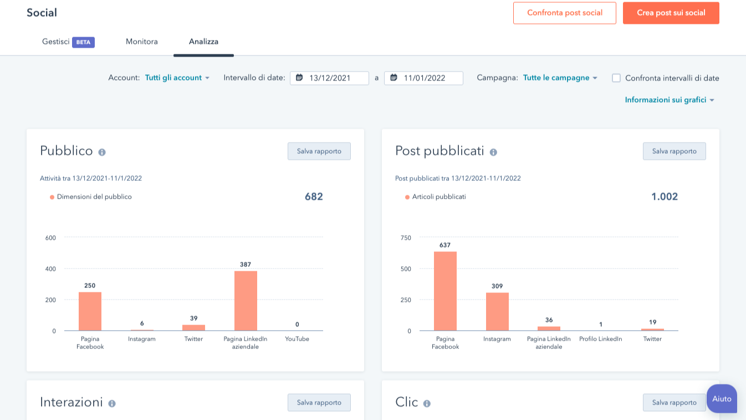746x420 pixels.
Task: Switch to the Monitora tab
Action: [141, 42]
